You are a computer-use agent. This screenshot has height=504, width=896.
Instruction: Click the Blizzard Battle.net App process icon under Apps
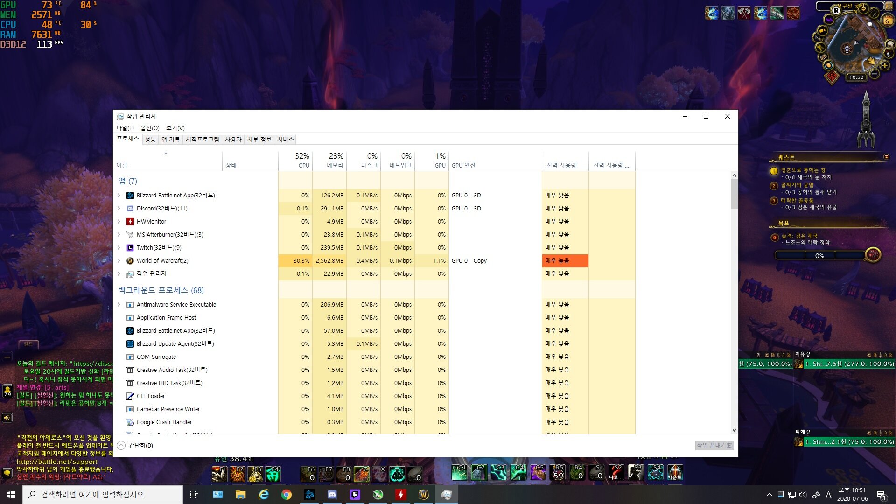130,196
